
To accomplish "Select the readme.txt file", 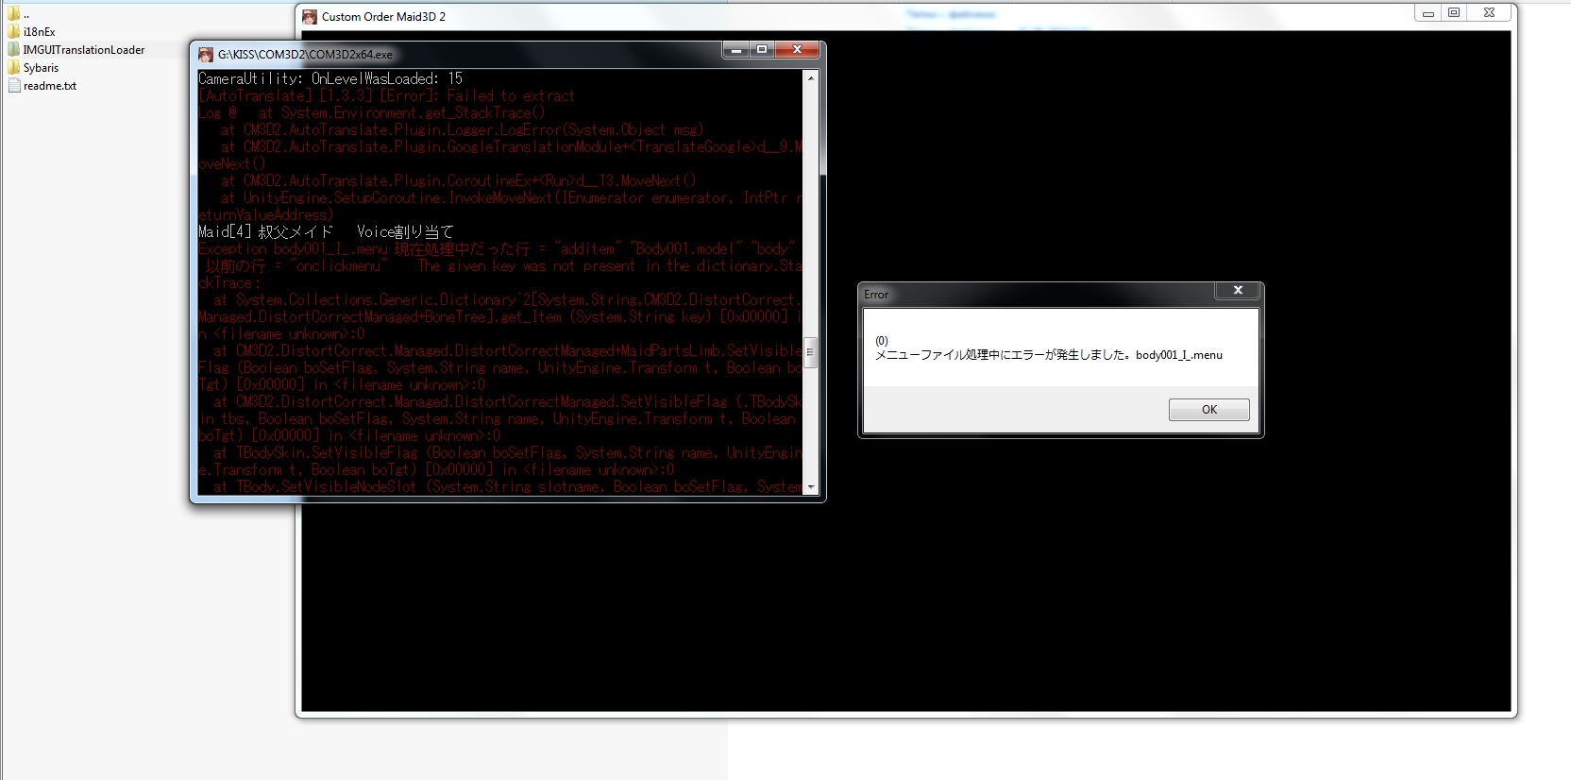I will click(50, 86).
